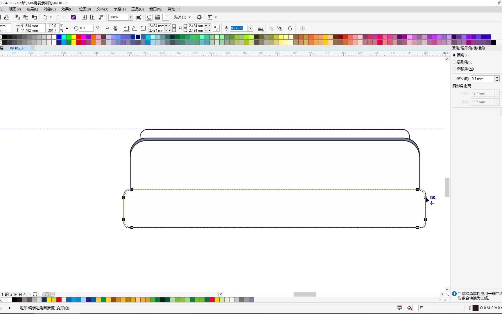
Task: Click the Copy icon in the toolbar
Action: point(26,17)
